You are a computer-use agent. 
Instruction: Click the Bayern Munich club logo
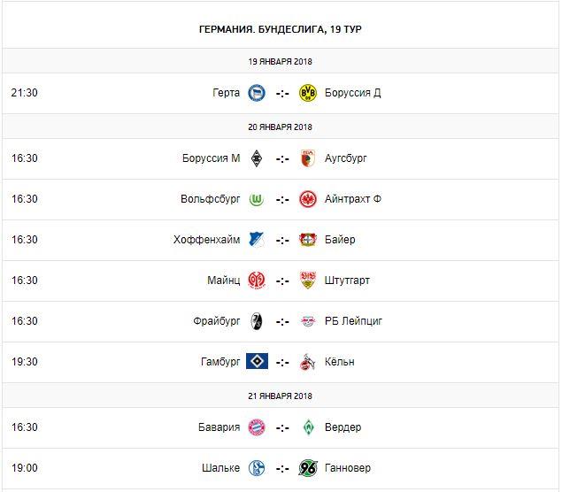click(x=257, y=427)
